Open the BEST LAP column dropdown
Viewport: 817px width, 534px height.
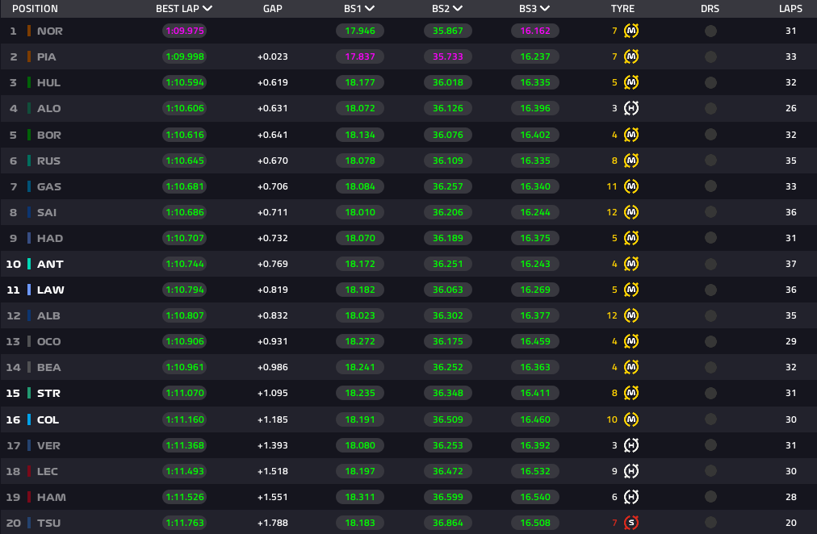click(207, 9)
